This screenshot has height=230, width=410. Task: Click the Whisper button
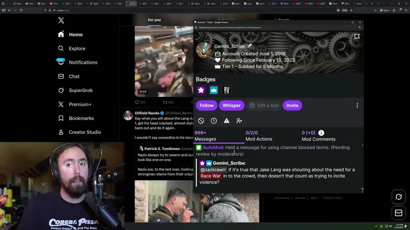pyautogui.click(x=232, y=105)
